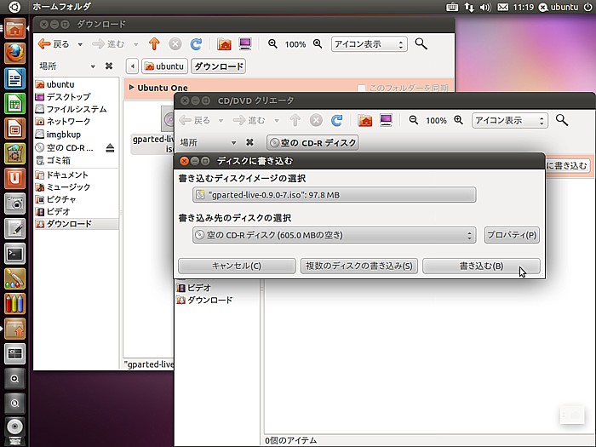Click Computer icon in Downloads toolbar
The width and height of the screenshot is (596, 447).
click(245, 44)
